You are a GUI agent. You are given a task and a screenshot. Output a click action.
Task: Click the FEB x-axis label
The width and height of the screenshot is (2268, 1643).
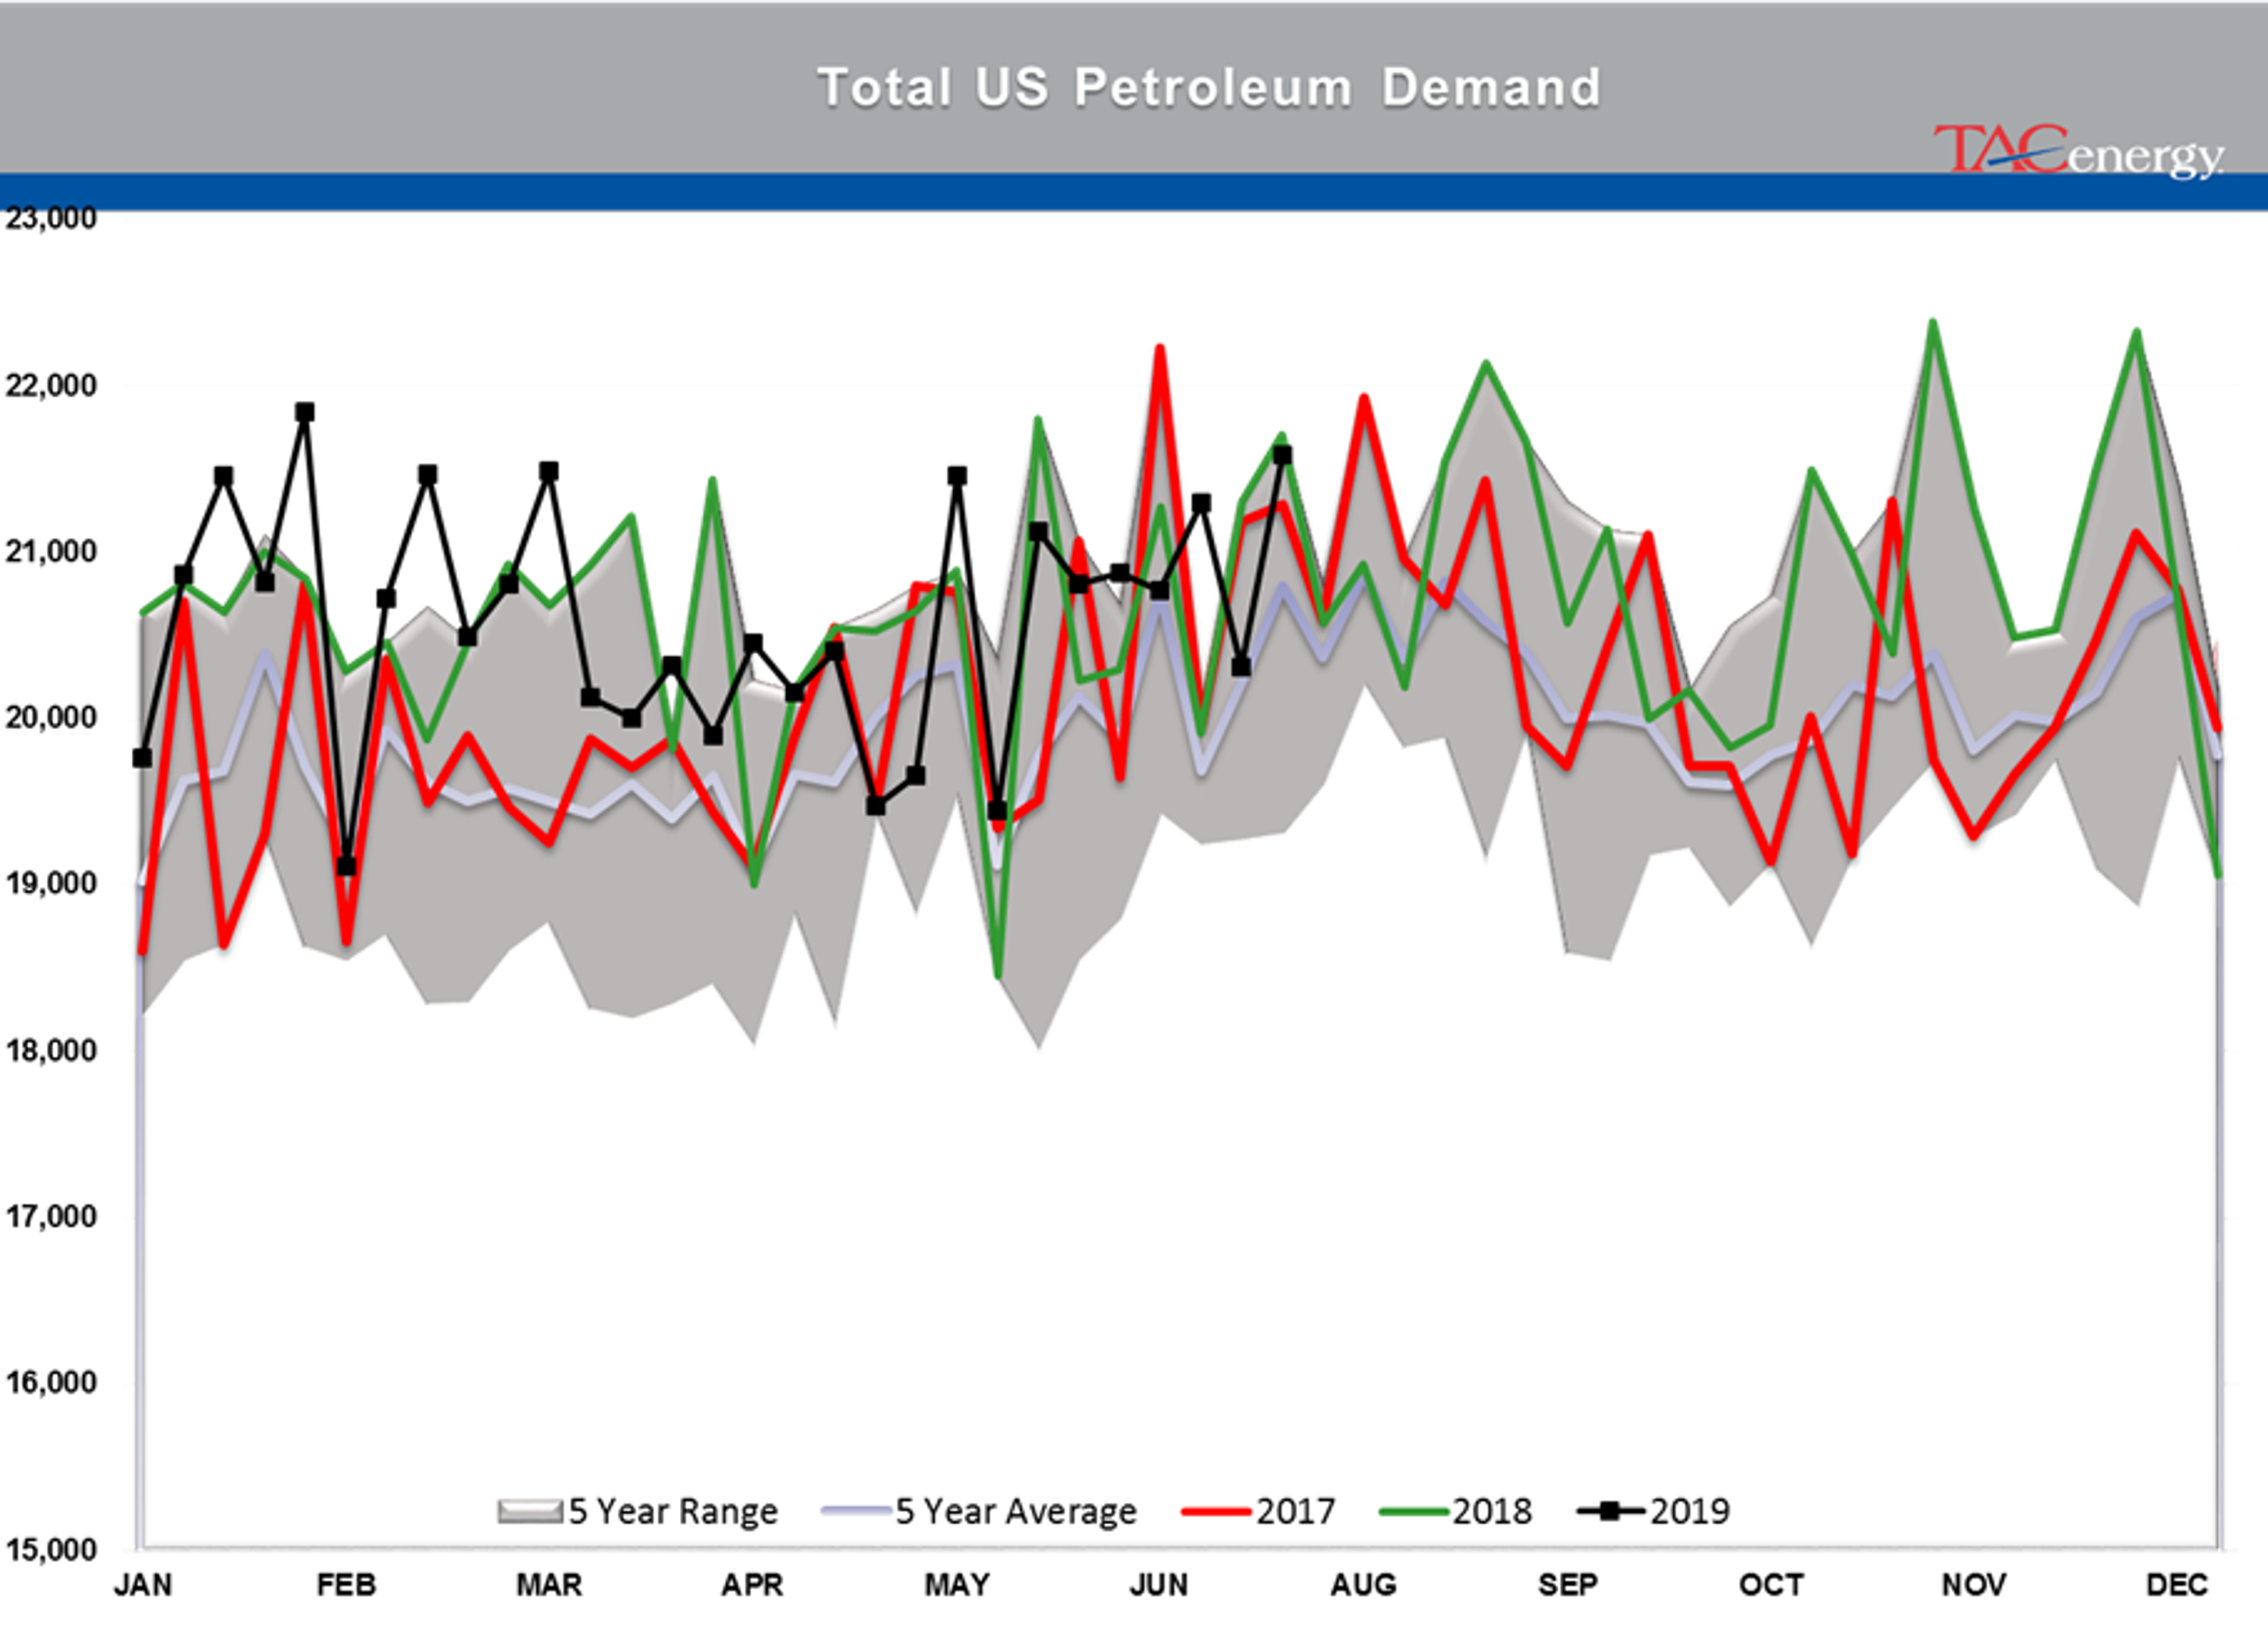coord(346,1586)
